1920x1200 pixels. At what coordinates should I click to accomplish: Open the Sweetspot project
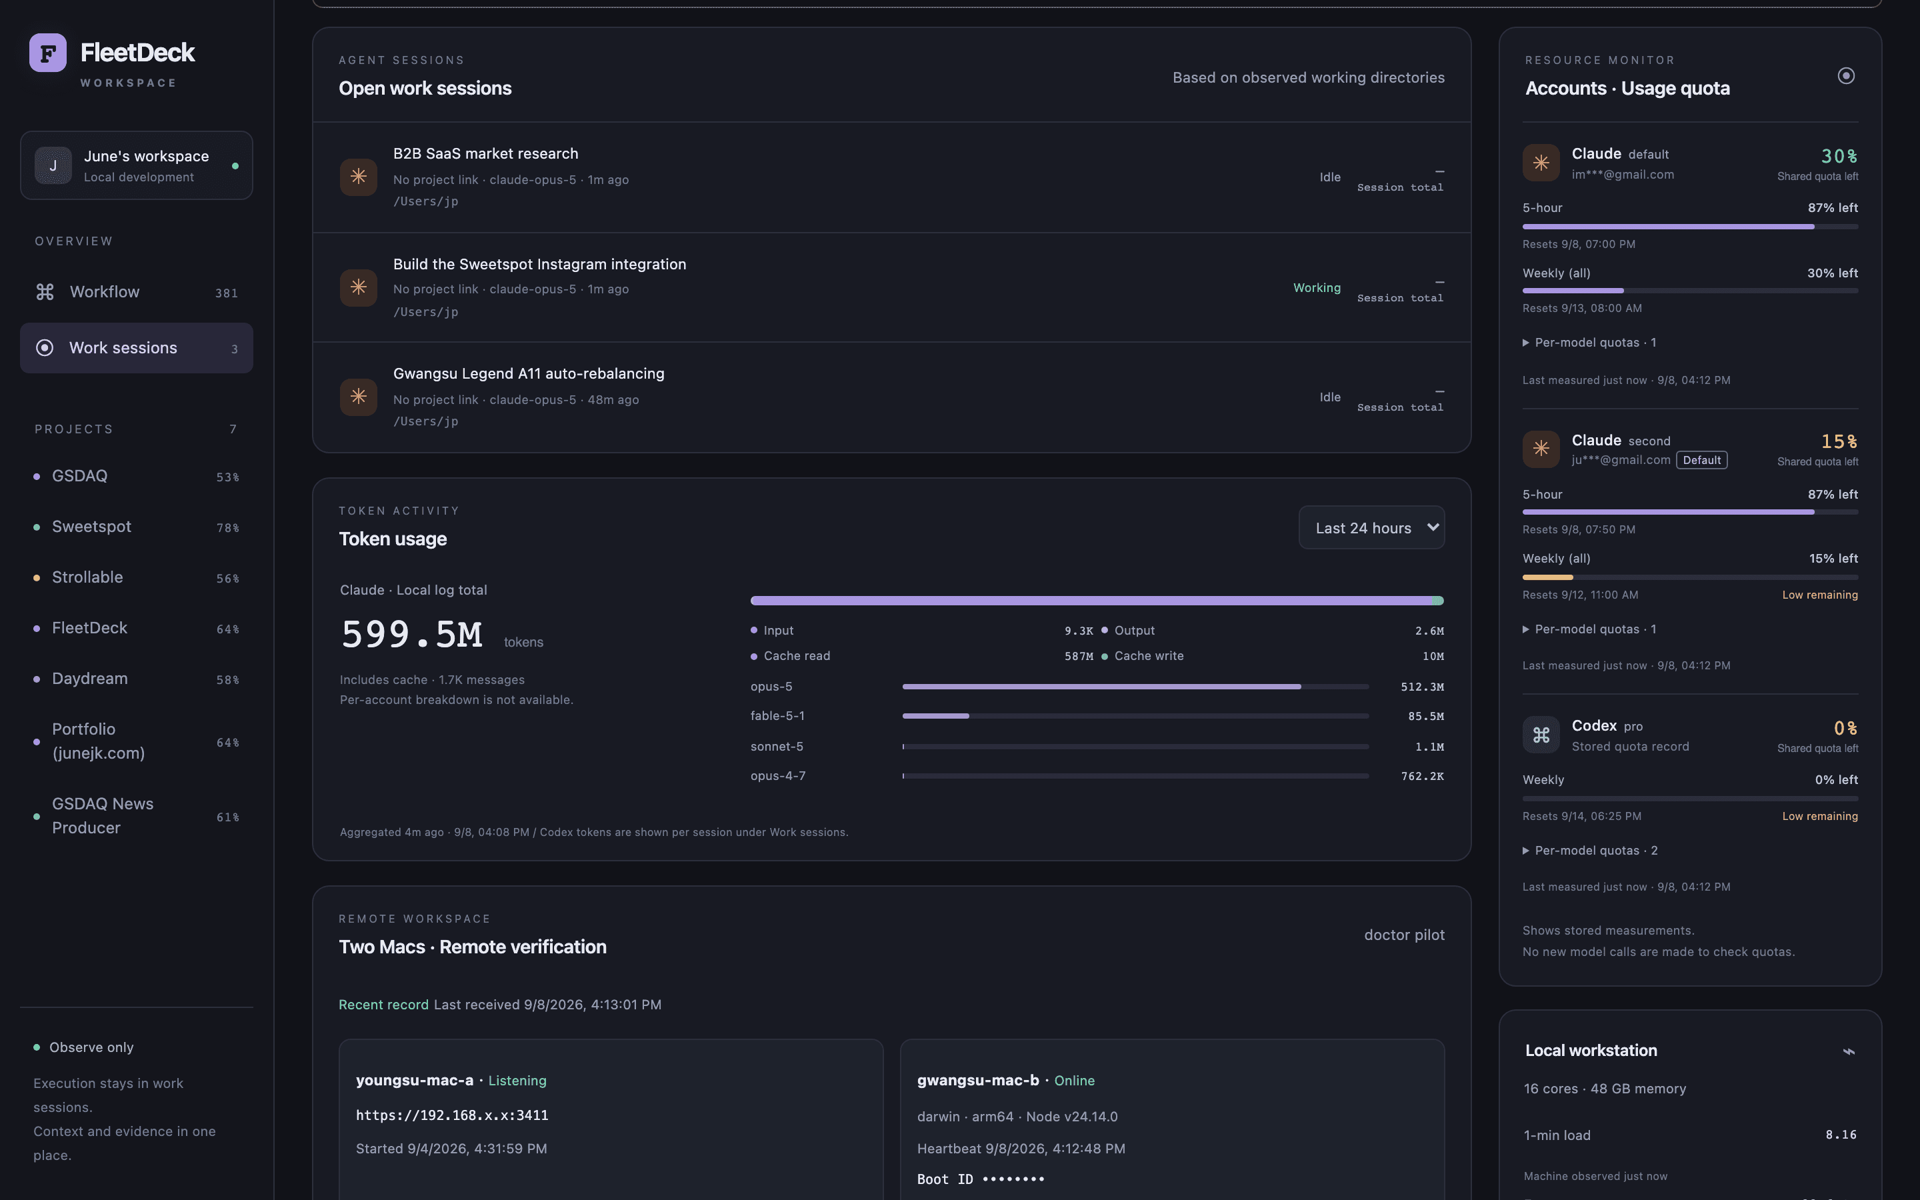click(x=137, y=527)
